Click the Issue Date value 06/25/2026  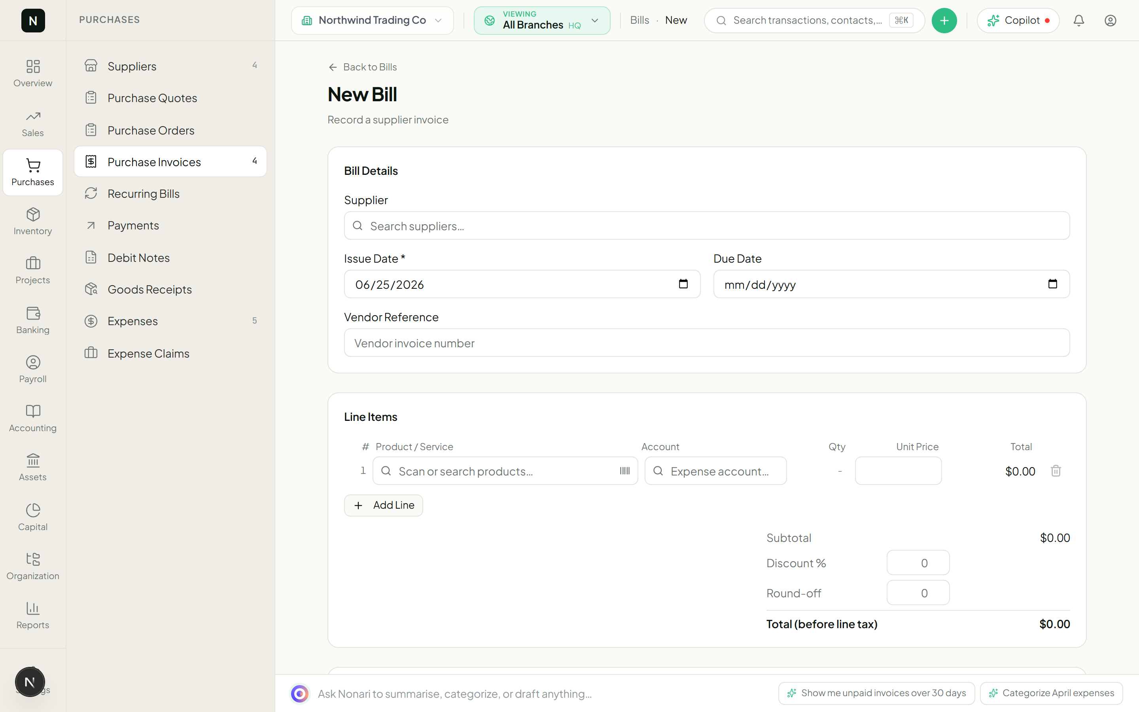pos(389,284)
